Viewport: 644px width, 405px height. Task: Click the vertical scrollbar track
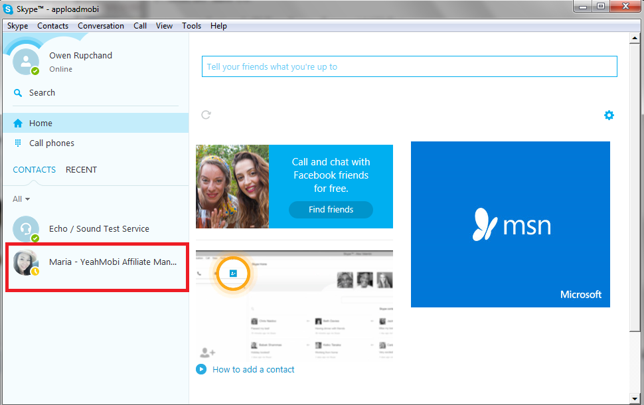(635, 361)
